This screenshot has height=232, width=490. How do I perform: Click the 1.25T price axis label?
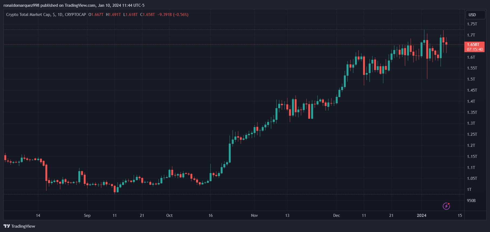coord(472,134)
